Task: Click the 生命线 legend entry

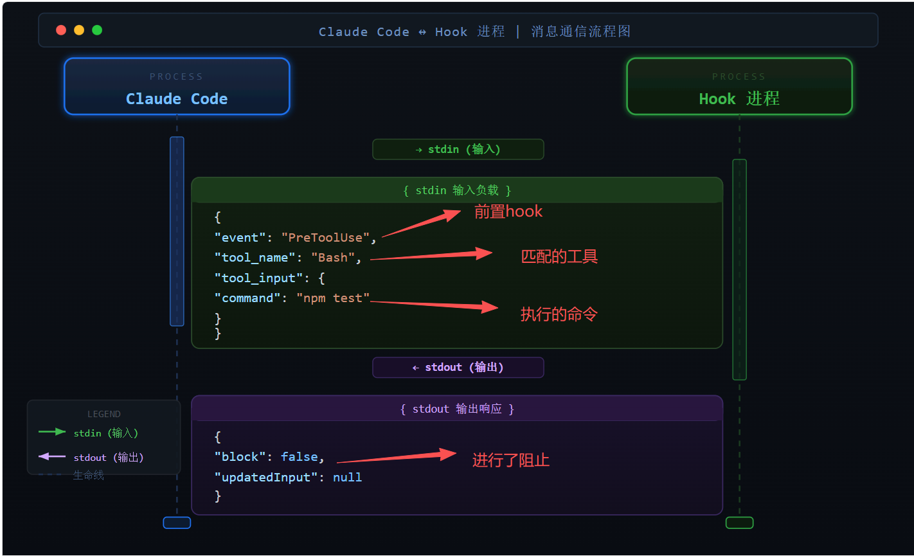Action: coord(89,475)
